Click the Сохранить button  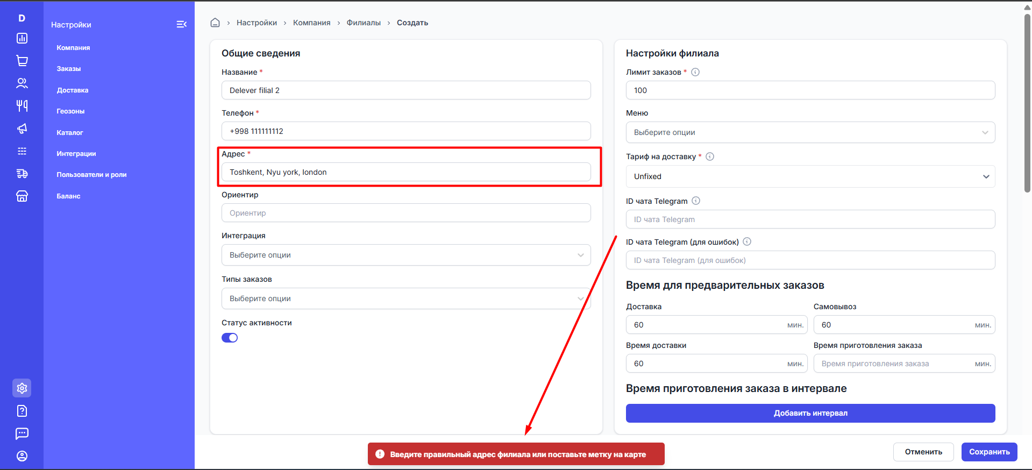pyautogui.click(x=989, y=452)
